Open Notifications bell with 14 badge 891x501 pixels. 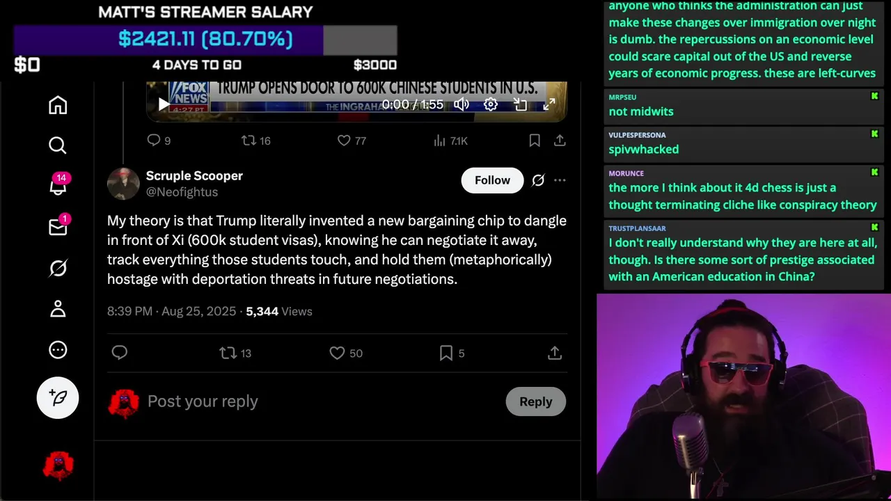pos(58,186)
